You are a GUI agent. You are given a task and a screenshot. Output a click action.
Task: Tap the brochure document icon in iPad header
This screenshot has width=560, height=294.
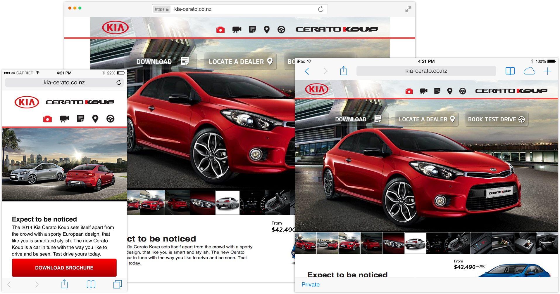click(437, 91)
